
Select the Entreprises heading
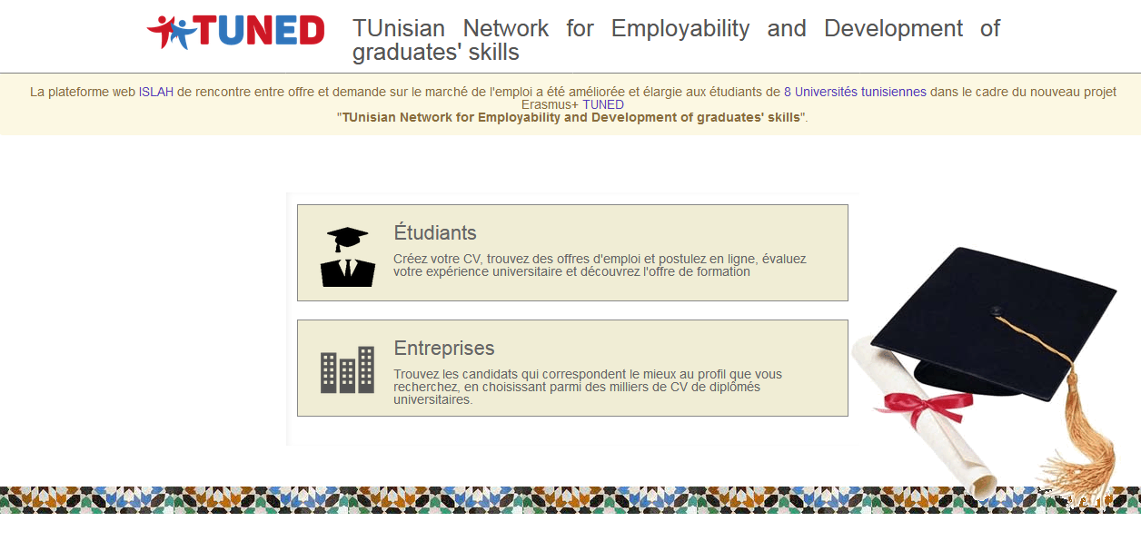(444, 348)
